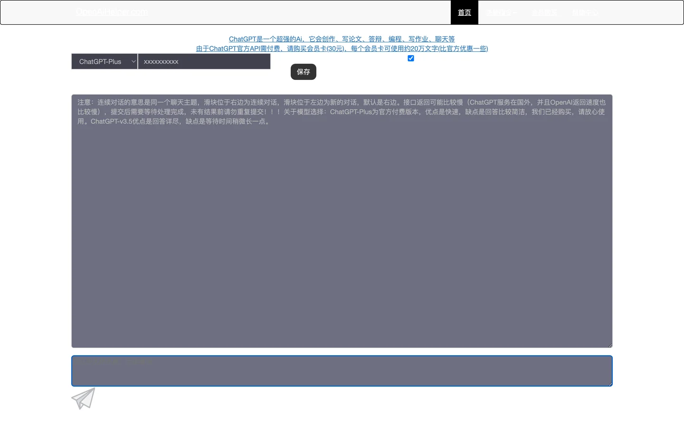
Task: Open the 会员购买 navigation item
Action: click(x=544, y=12)
